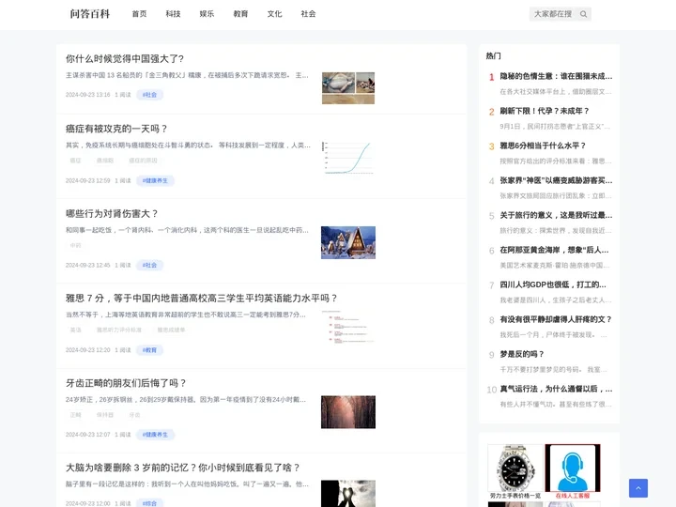
Task: Open the 社会 navigation item
Action: 308,14
